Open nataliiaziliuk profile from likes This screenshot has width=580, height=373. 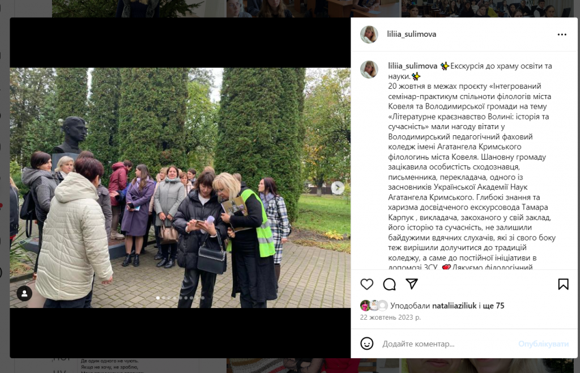coord(454,306)
